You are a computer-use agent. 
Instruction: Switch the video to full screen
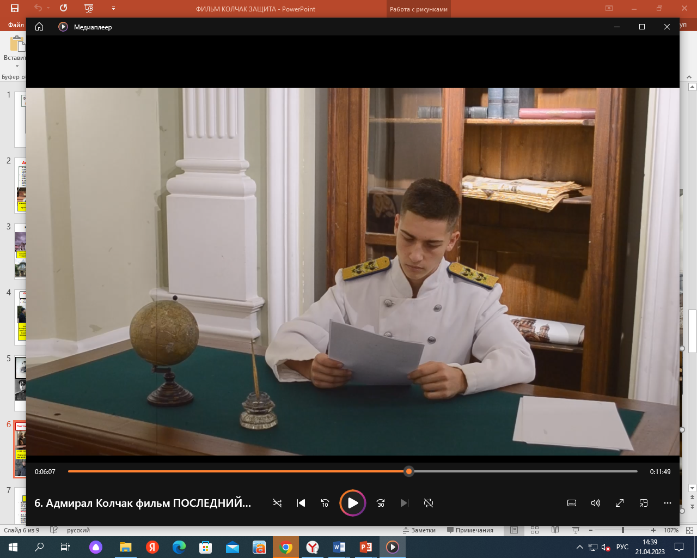coord(620,503)
